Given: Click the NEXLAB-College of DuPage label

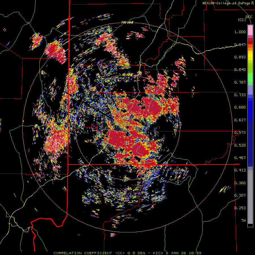Looking at the screenshot, I should point(226,3).
